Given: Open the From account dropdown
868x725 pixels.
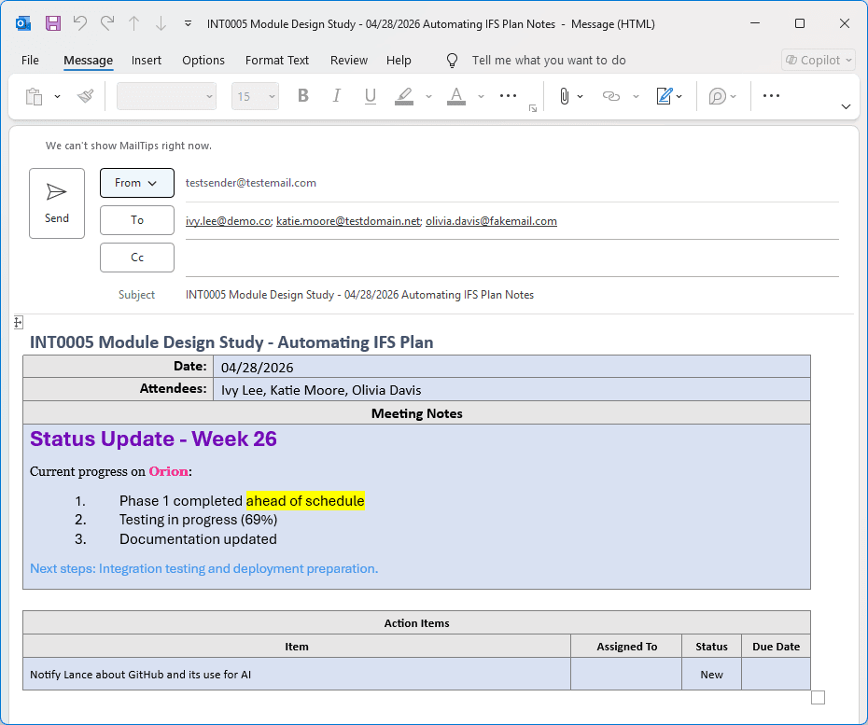Looking at the screenshot, I should [136, 183].
